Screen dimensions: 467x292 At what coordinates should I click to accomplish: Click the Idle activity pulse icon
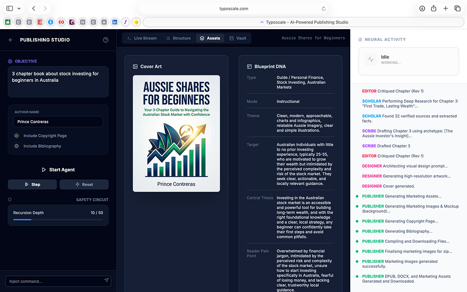point(371,59)
